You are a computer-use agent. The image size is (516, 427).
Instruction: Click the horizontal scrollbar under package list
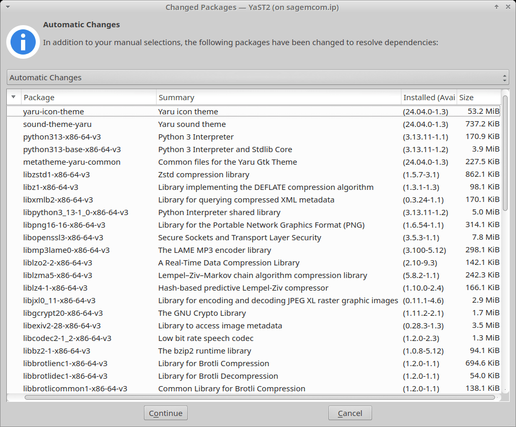pyautogui.click(x=260, y=398)
